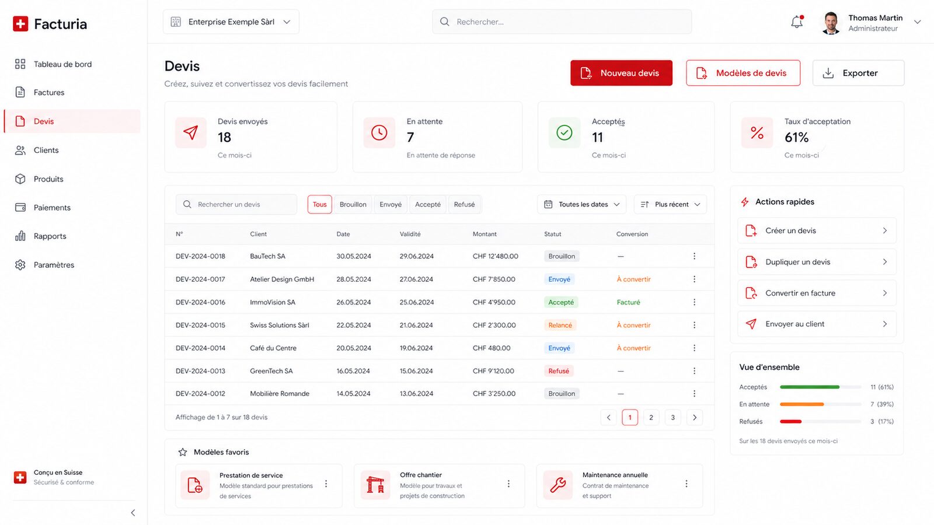Open the Plus récent sort dropdown
The height and width of the screenshot is (525, 934).
click(x=671, y=204)
